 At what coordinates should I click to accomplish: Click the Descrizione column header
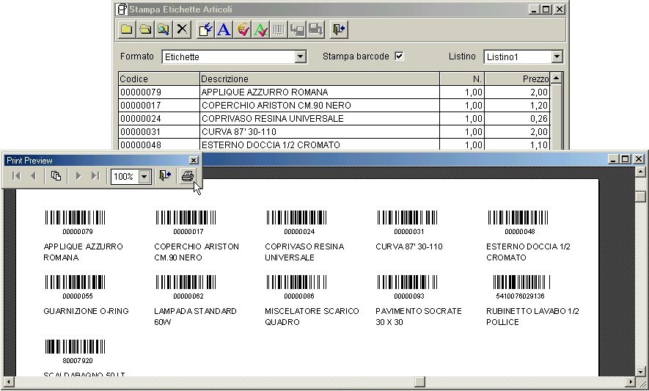click(319, 78)
